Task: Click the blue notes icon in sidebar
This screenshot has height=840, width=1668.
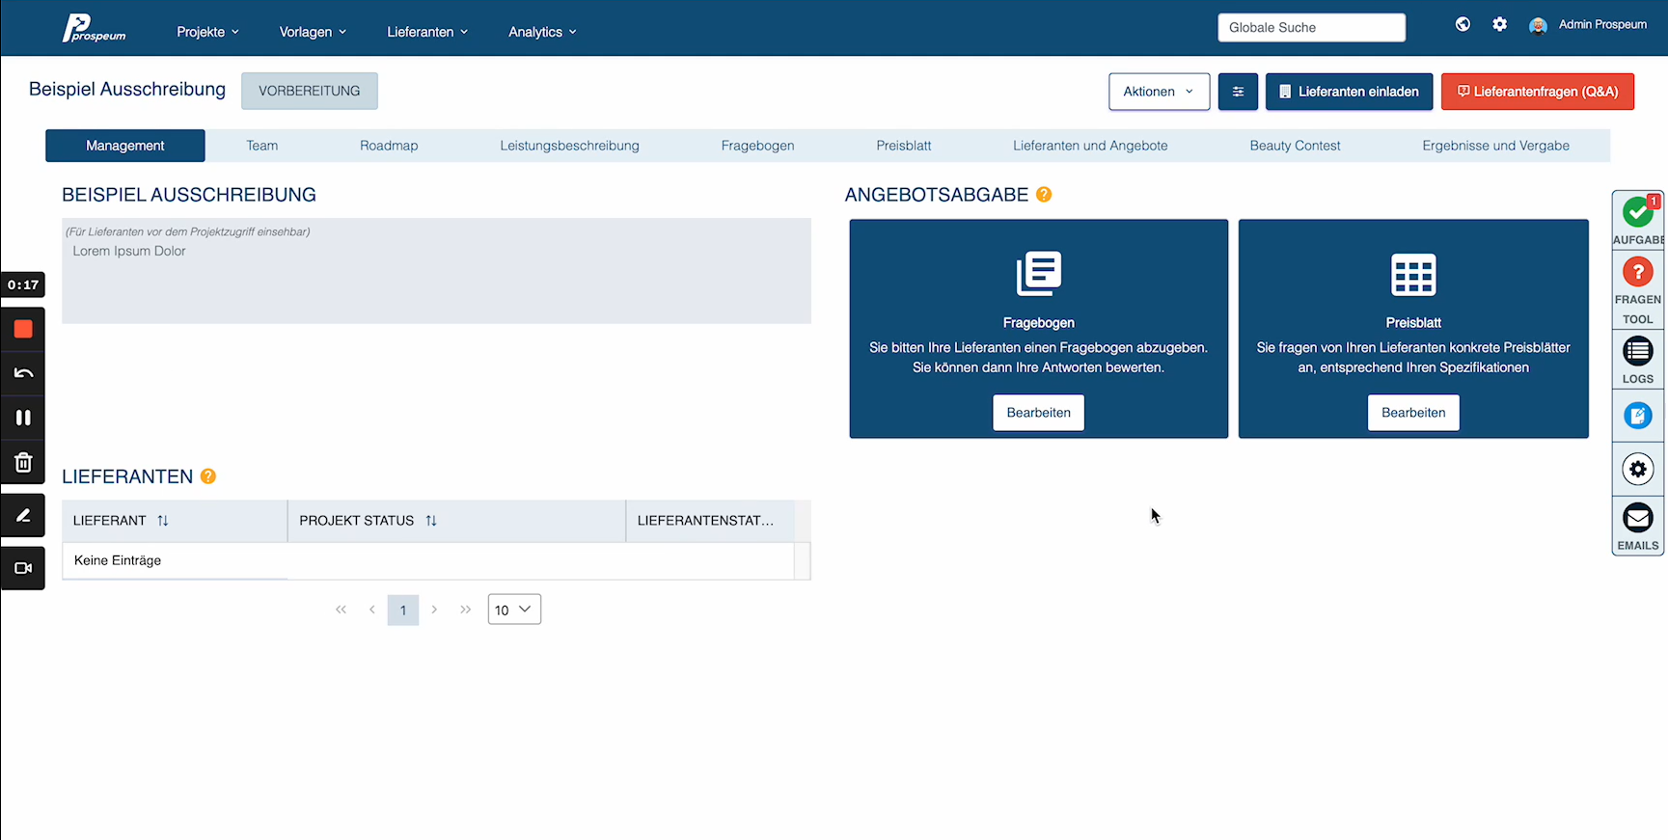Action: (1637, 416)
